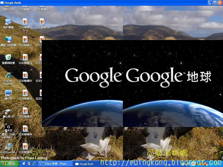Click the Google 地球 splash logo
Image resolution: width=223 pixels, height=167 pixels.
(169, 77)
